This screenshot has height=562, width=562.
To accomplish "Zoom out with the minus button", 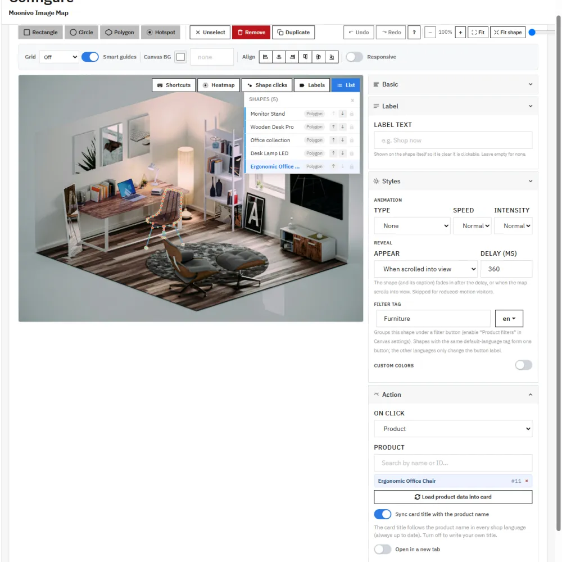I will (430, 32).
